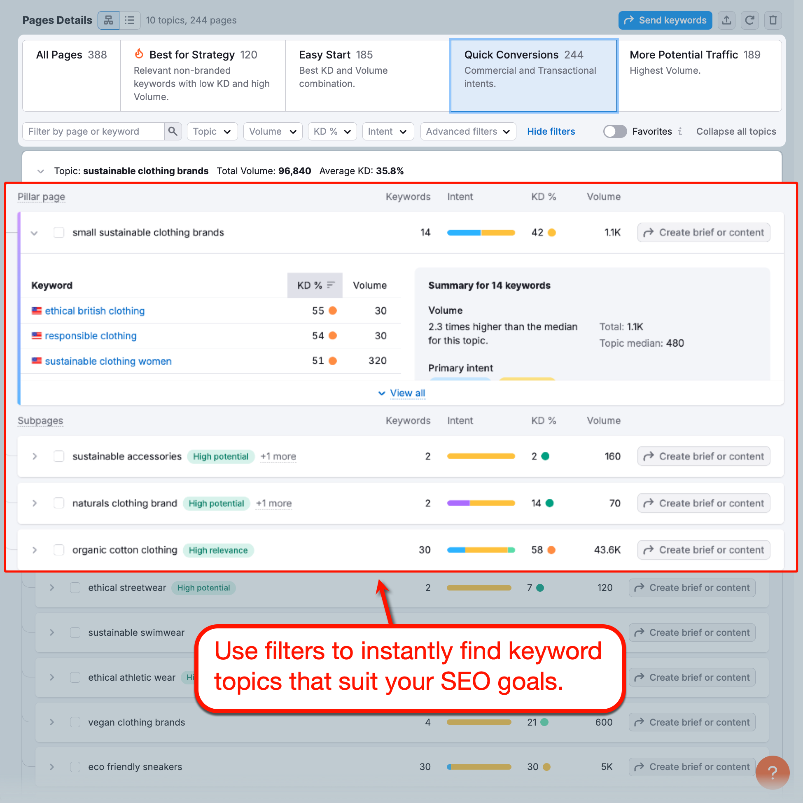Switch to the list view icon
The height and width of the screenshot is (803, 803).
[130, 20]
